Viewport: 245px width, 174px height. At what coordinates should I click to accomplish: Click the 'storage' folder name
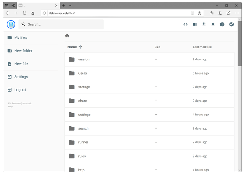pos(84,87)
